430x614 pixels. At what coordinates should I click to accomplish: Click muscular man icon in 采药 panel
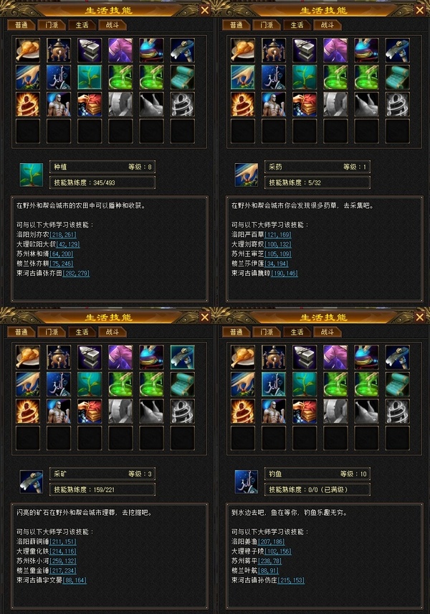coord(274,104)
